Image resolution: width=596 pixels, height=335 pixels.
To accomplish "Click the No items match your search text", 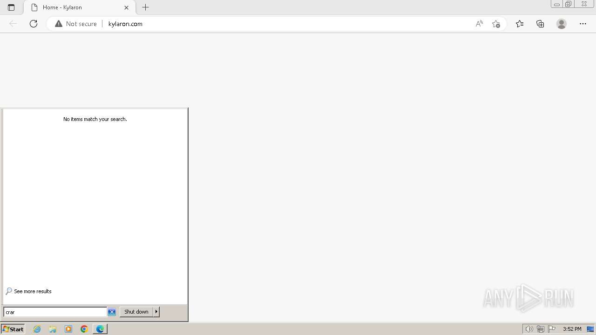I will [95, 119].
